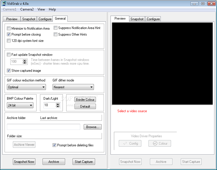Click left panel Snapshot Now button
Screen dimensions: 217x170
(24, 162)
